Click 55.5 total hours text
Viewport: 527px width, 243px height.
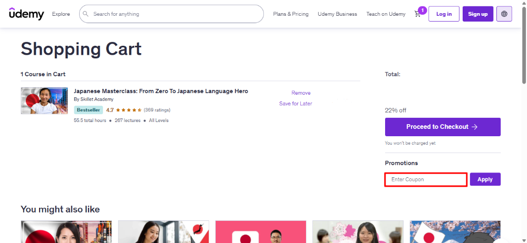90,120
